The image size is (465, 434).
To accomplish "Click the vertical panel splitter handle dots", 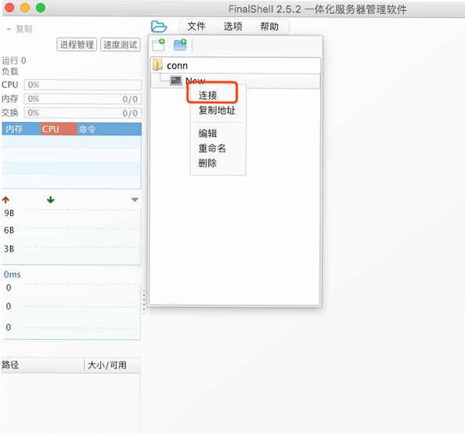I will point(144,302).
